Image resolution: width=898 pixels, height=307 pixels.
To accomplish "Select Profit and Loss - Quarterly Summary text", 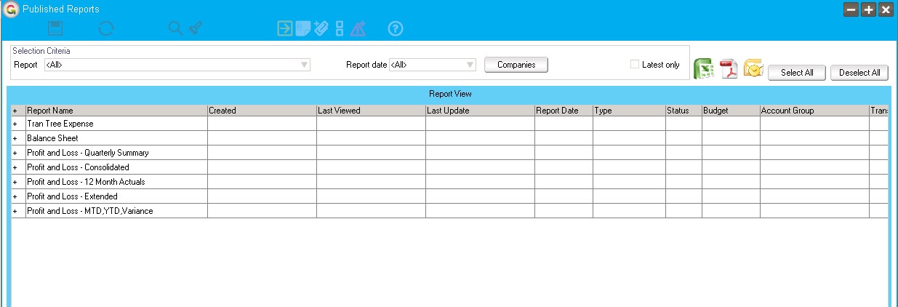I will [x=88, y=153].
